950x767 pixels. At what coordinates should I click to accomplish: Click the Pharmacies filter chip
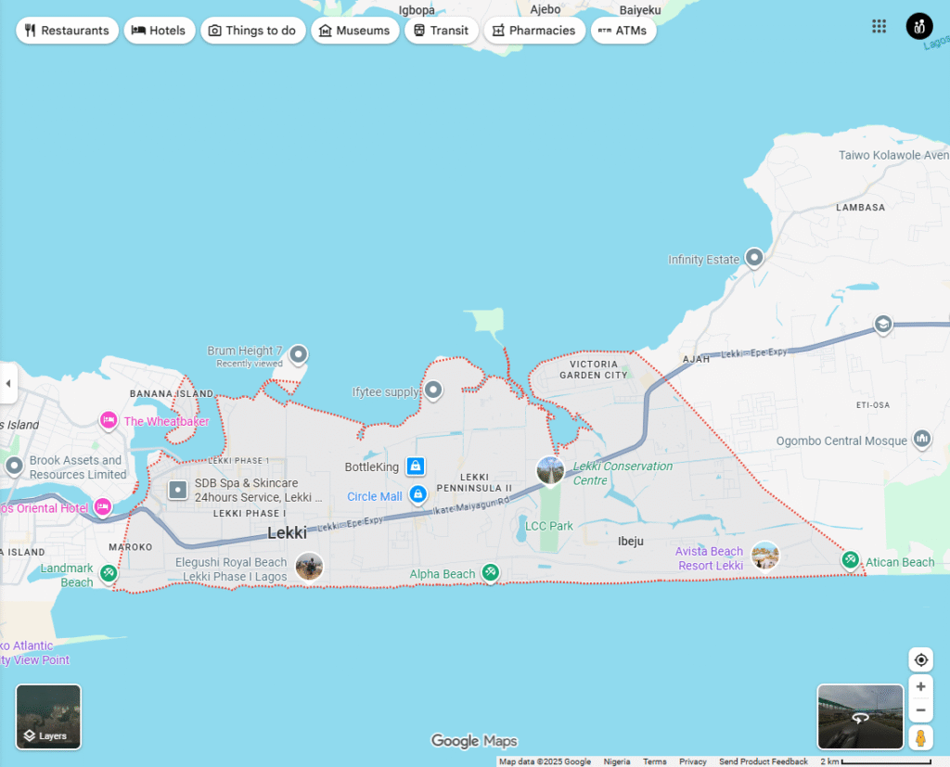(534, 31)
